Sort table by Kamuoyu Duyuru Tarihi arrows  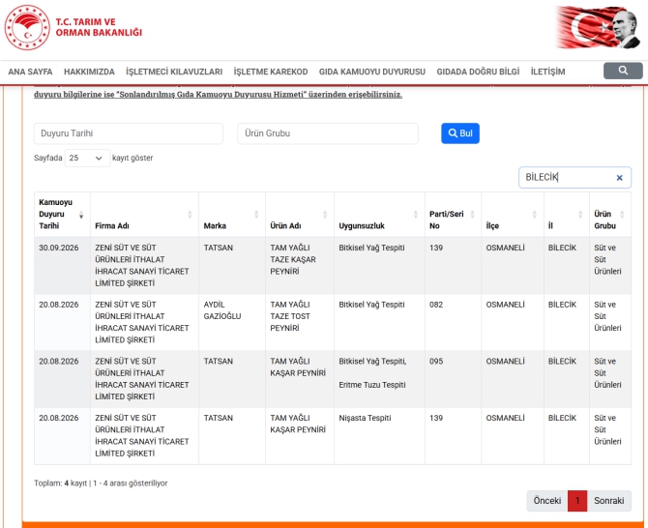pos(81,215)
